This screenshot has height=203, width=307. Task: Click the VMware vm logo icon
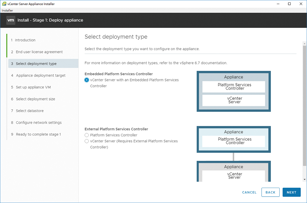[10, 20]
